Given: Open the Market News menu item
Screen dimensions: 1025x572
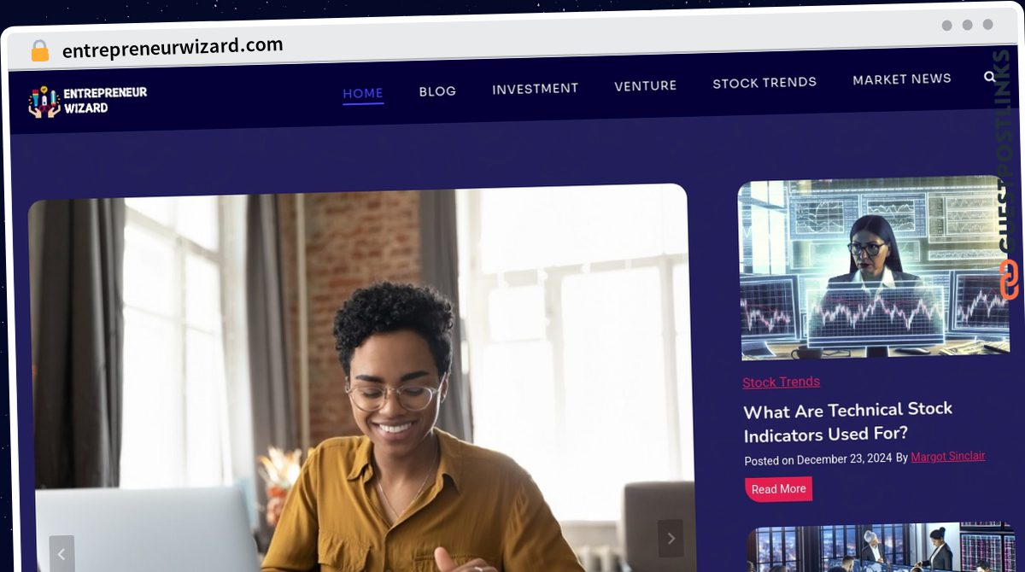Looking at the screenshot, I should click(902, 79).
